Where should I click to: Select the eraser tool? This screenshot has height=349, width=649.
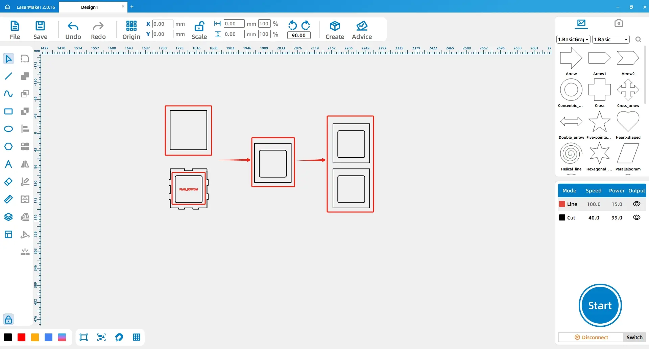tap(8, 182)
